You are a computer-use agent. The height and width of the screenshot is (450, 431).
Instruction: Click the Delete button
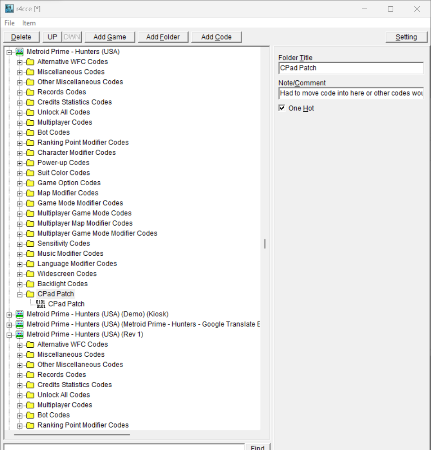tap(21, 37)
